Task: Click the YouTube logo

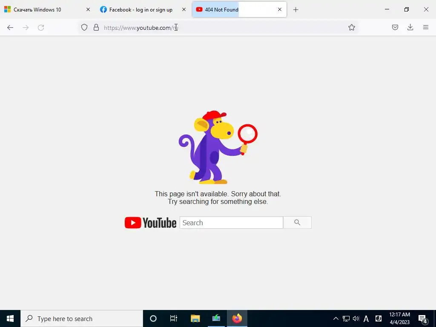Action: [x=150, y=223]
